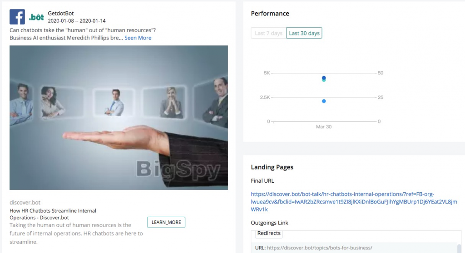Click the discover.bot domain label
The height and width of the screenshot is (253, 465).
[25, 202]
